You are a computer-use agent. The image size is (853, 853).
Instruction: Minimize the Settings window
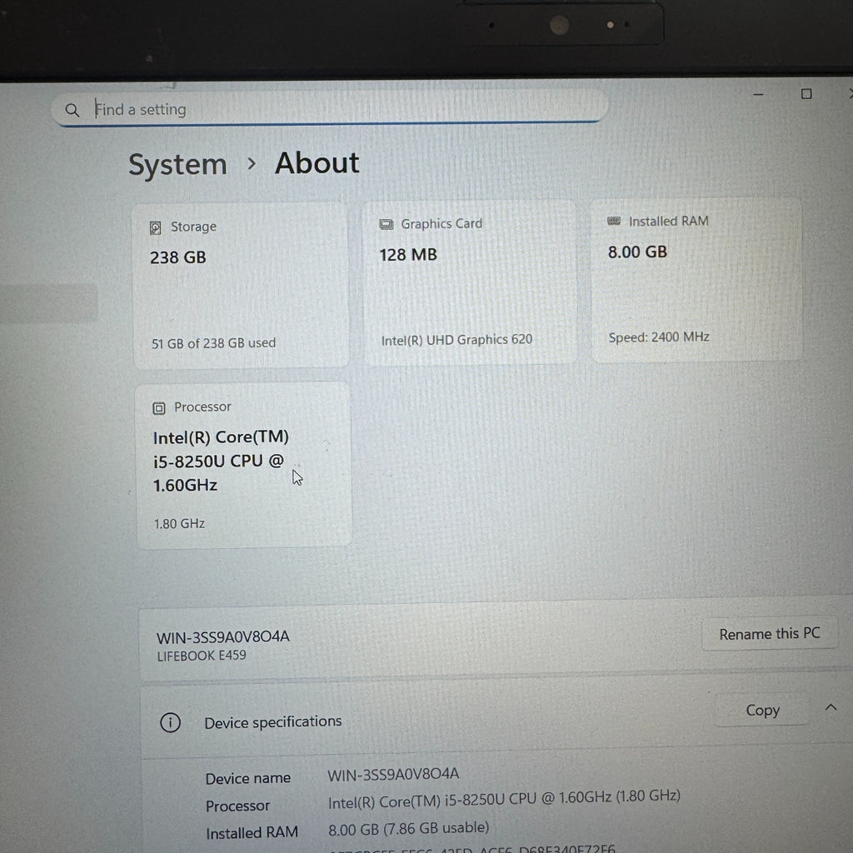pyautogui.click(x=758, y=95)
